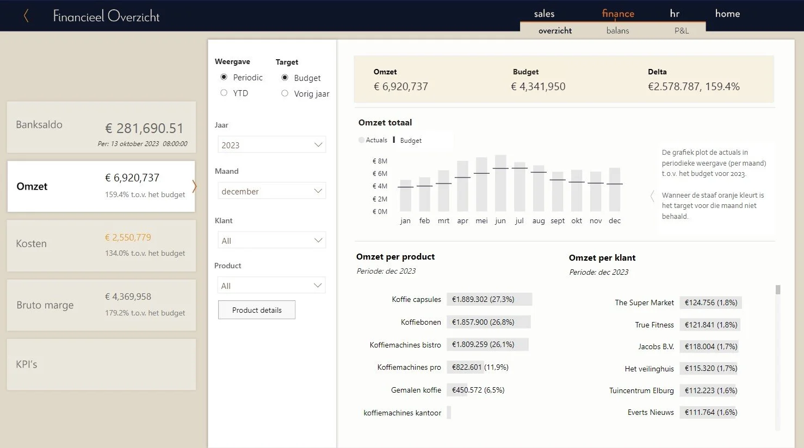Image resolution: width=804 pixels, height=448 pixels.
Task: Click the Omzet value in the summary banner
Action: [x=401, y=86]
